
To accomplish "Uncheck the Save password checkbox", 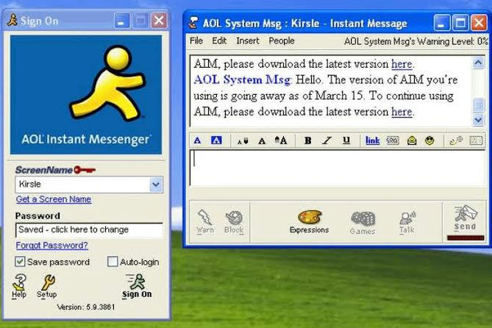I will (x=21, y=262).
